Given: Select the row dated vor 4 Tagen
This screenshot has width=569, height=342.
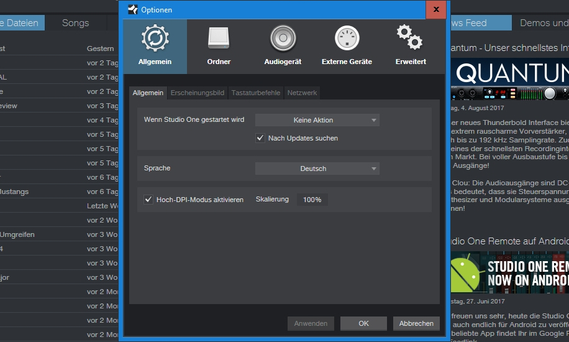Looking at the screenshot, I should 59,120.
